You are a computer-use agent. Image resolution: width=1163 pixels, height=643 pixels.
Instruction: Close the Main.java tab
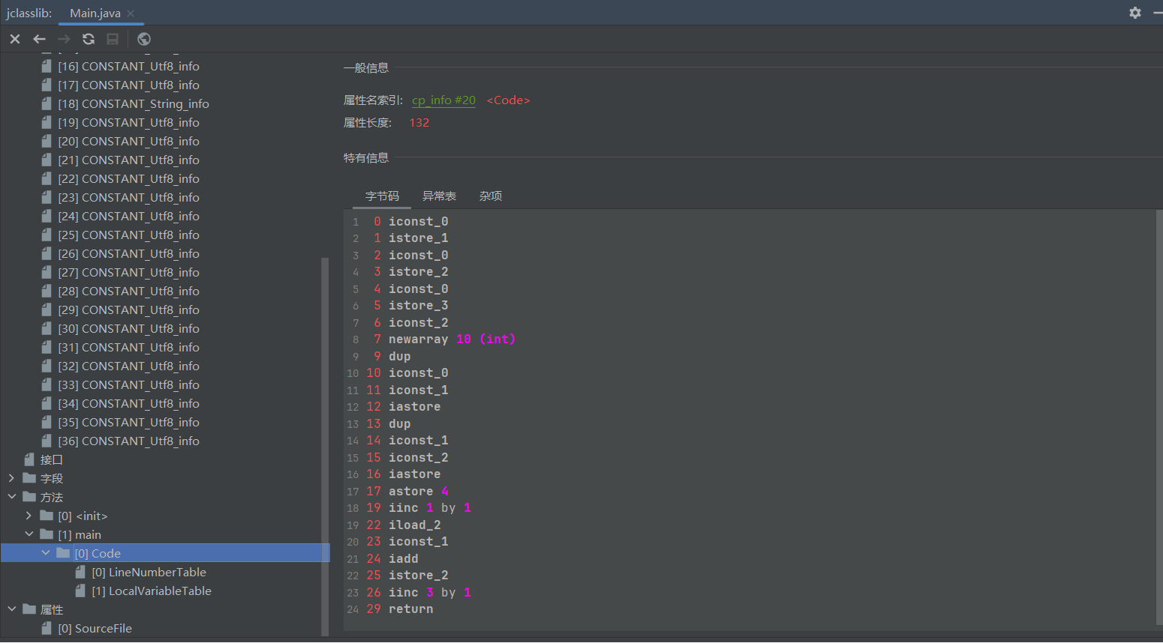(131, 13)
